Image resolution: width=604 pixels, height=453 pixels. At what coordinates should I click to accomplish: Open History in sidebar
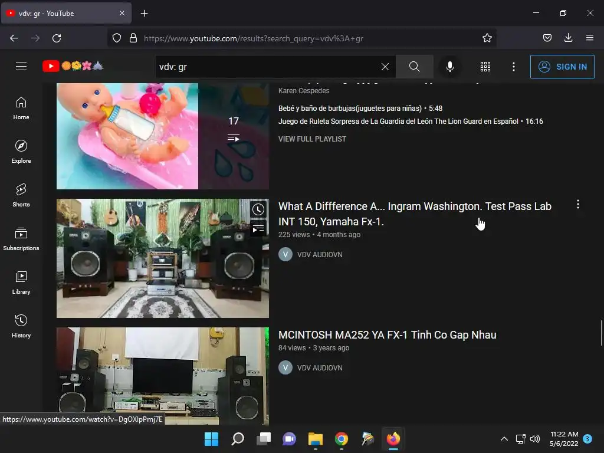[21, 326]
